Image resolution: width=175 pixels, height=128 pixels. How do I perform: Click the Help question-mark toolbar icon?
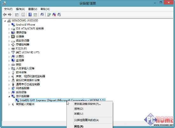[x=30, y=15]
